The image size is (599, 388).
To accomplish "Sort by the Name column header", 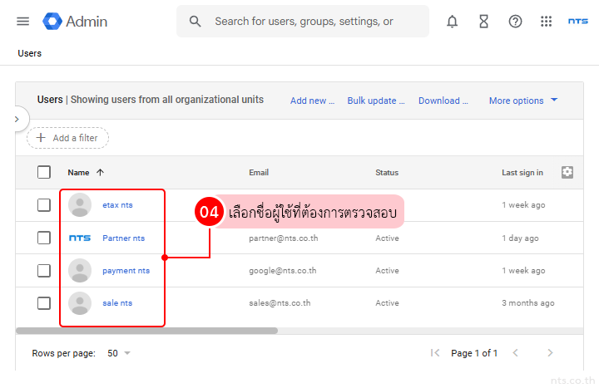I will click(x=79, y=173).
